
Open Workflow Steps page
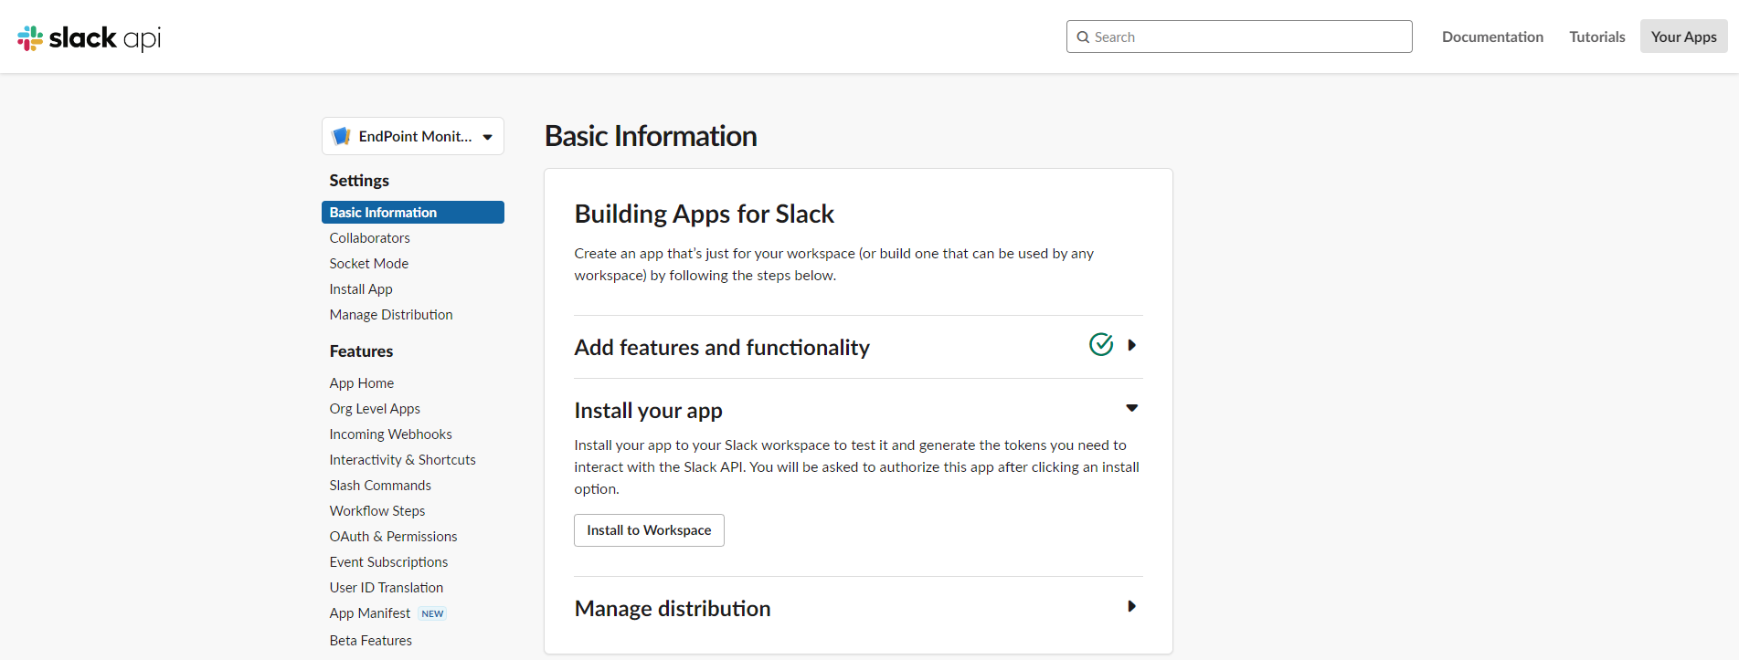coord(377,511)
